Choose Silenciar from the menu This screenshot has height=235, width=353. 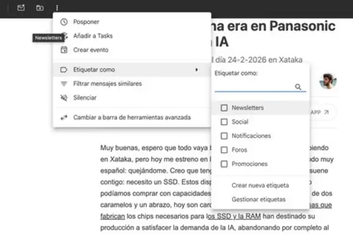tap(132, 98)
